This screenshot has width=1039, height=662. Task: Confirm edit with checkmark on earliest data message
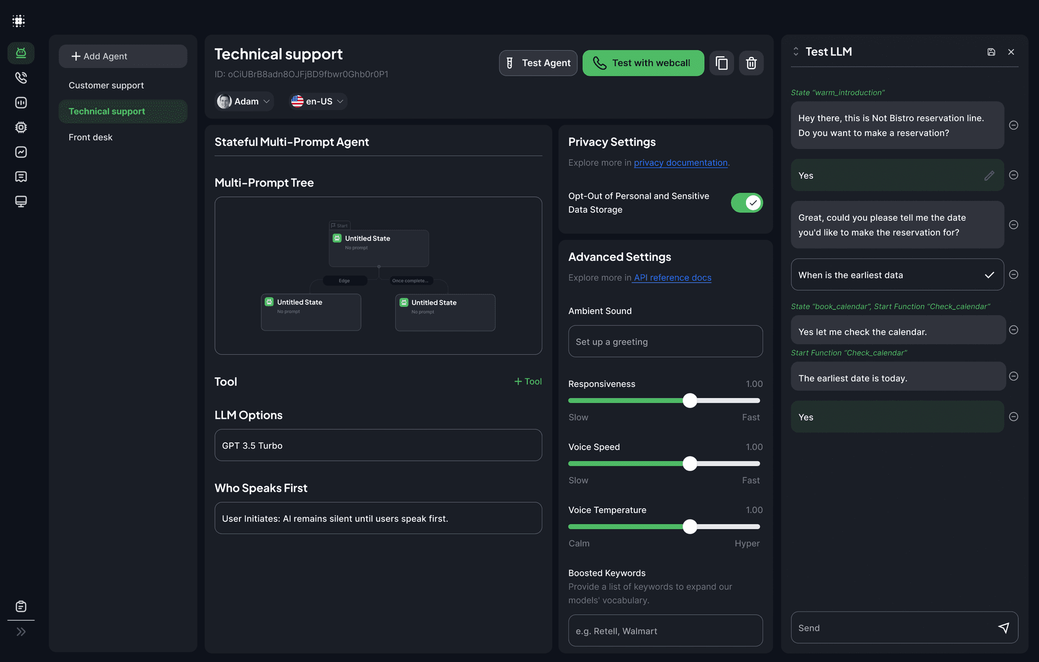989,275
